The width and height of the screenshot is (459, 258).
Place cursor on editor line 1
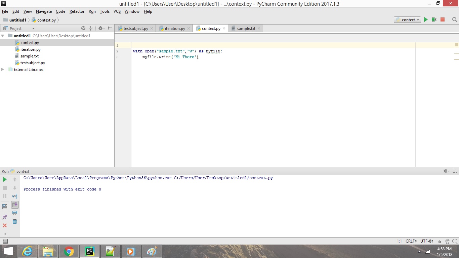(x=273, y=45)
